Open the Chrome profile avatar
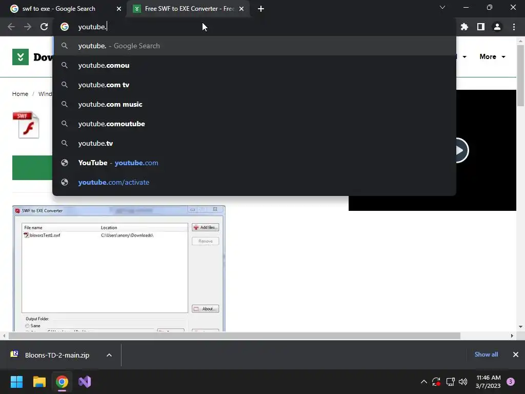Image resolution: width=525 pixels, height=394 pixels. [497, 27]
